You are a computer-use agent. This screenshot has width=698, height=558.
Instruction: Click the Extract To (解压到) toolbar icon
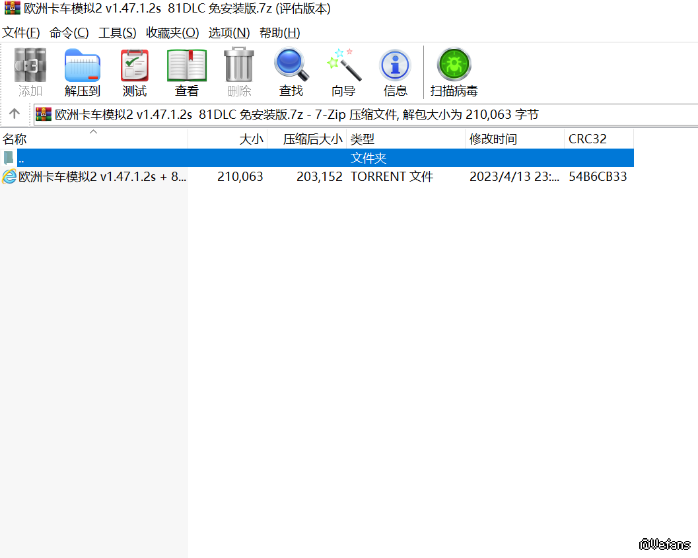click(83, 67)
